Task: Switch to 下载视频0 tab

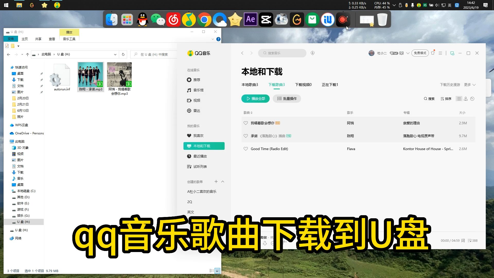Action: pos(303,85)
